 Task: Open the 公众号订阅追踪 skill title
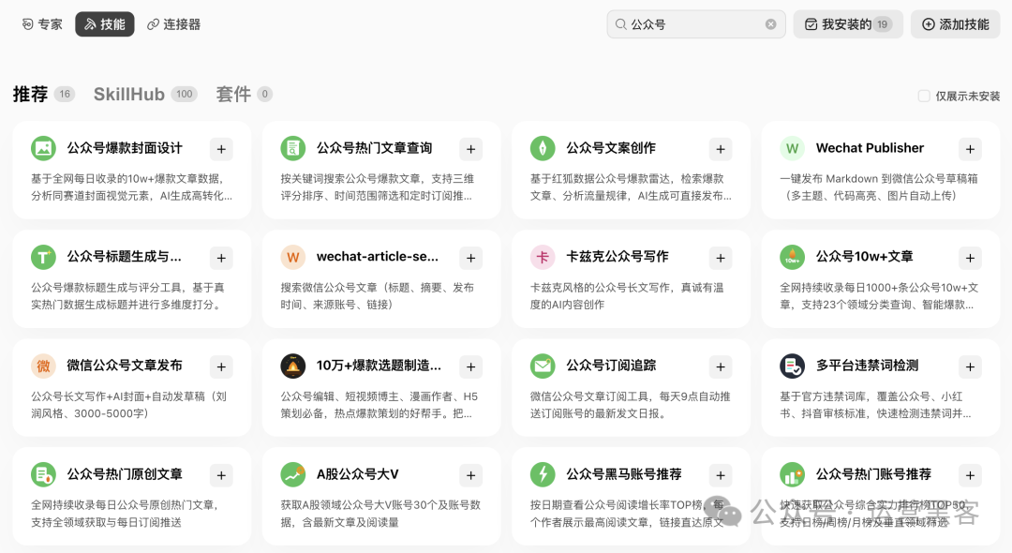611,366
